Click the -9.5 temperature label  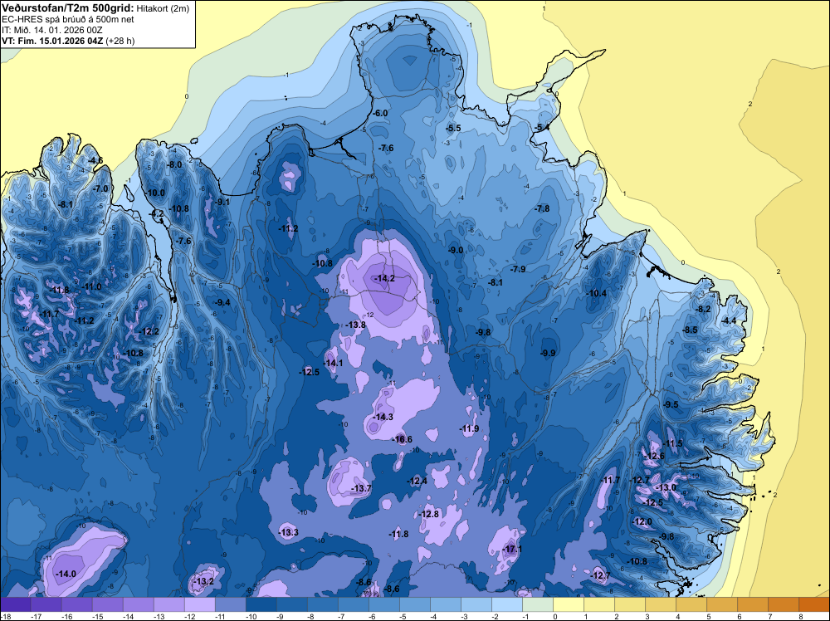671,404
